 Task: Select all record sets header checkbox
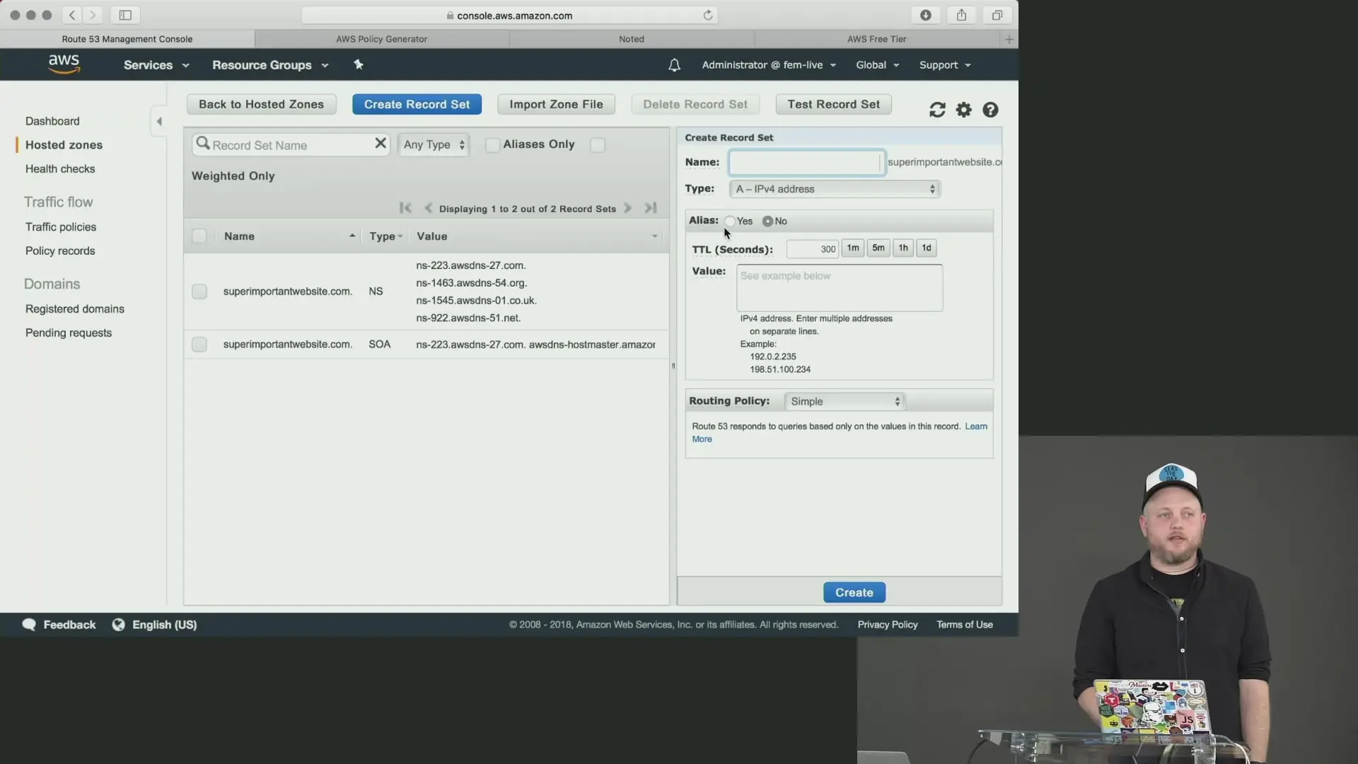click(x=199, y=236)
